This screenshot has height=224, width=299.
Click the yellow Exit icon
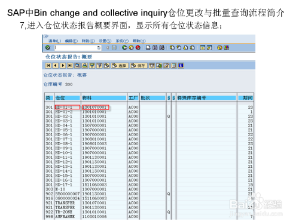(131, 48)
